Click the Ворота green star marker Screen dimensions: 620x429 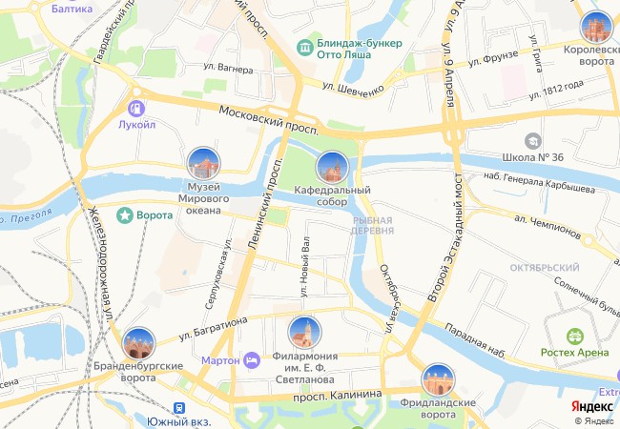[x=125, y=215]
